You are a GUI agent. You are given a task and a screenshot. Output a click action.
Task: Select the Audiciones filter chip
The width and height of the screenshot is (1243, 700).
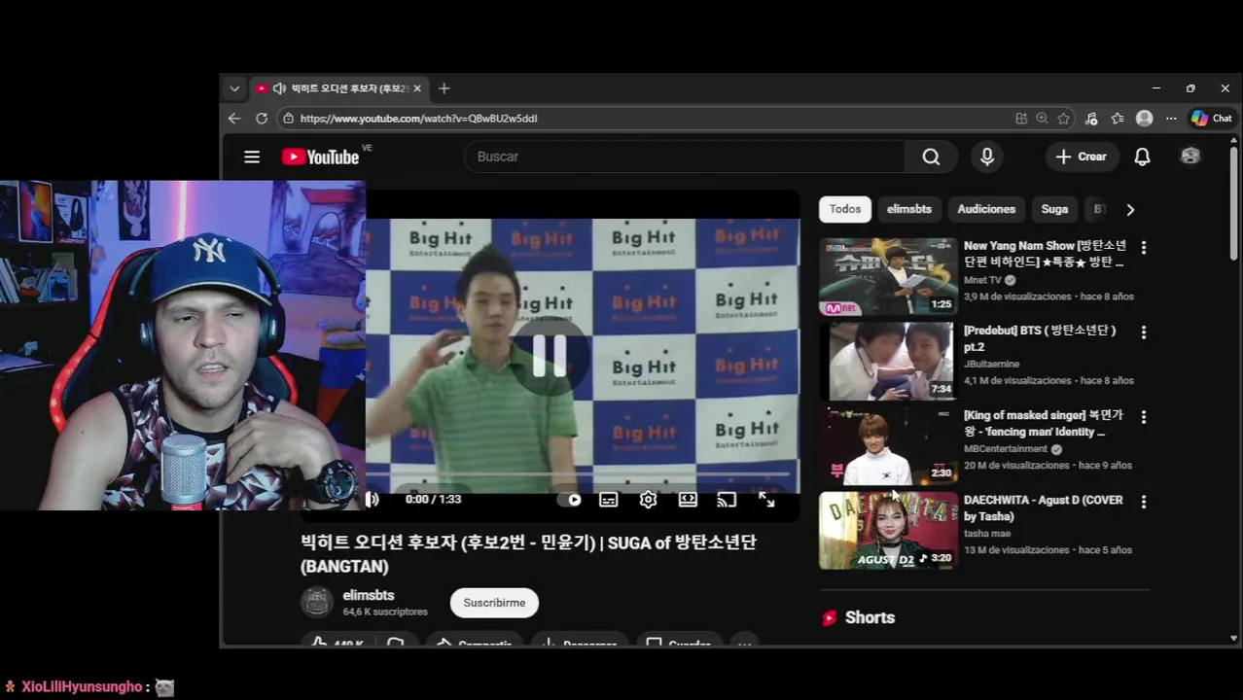(986, 209)
